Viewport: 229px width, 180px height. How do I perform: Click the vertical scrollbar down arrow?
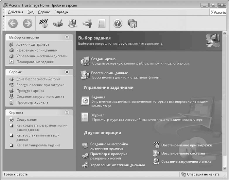point(225,168)
